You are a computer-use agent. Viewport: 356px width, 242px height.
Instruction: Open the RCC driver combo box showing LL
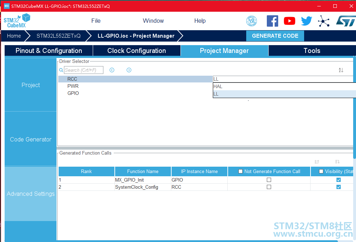(283, 79)
